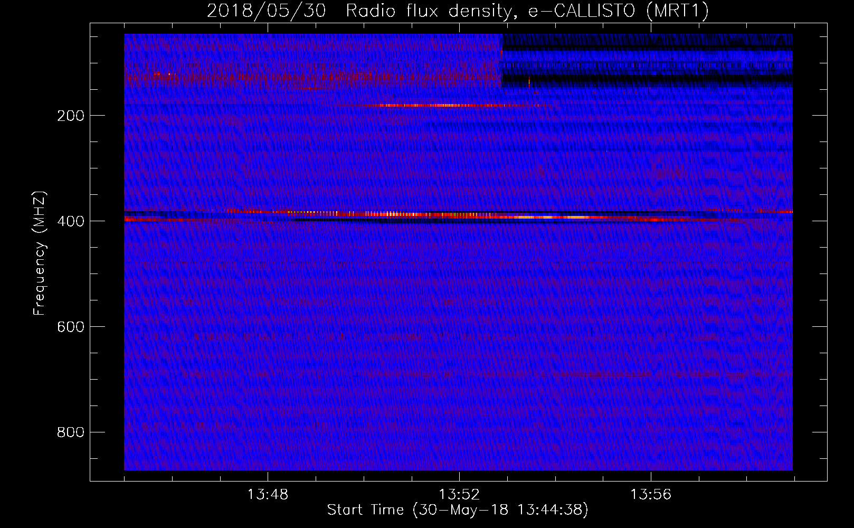Click the 13:52 time tick label
The image size is (854, 528).
tap(459, 495)
